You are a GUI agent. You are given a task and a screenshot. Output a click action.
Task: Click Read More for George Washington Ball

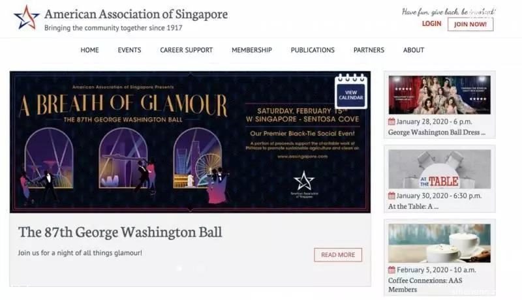(x=338, y=255)
